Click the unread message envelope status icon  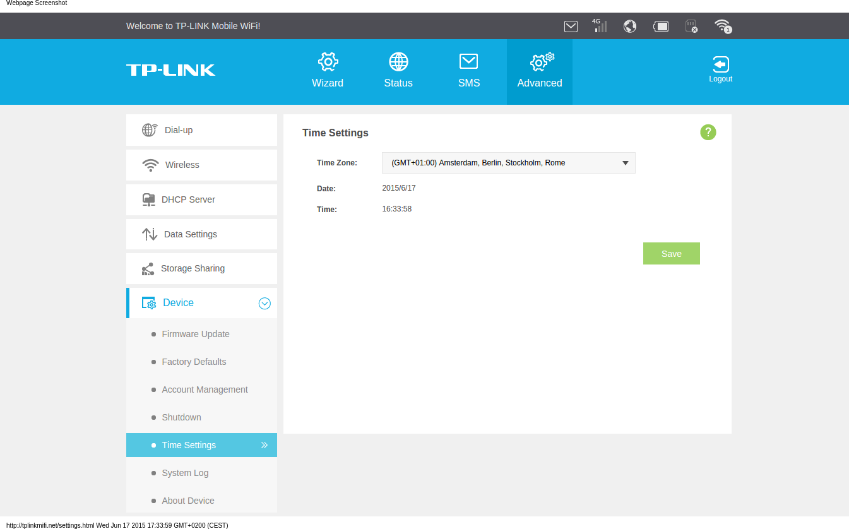point(571,26)
